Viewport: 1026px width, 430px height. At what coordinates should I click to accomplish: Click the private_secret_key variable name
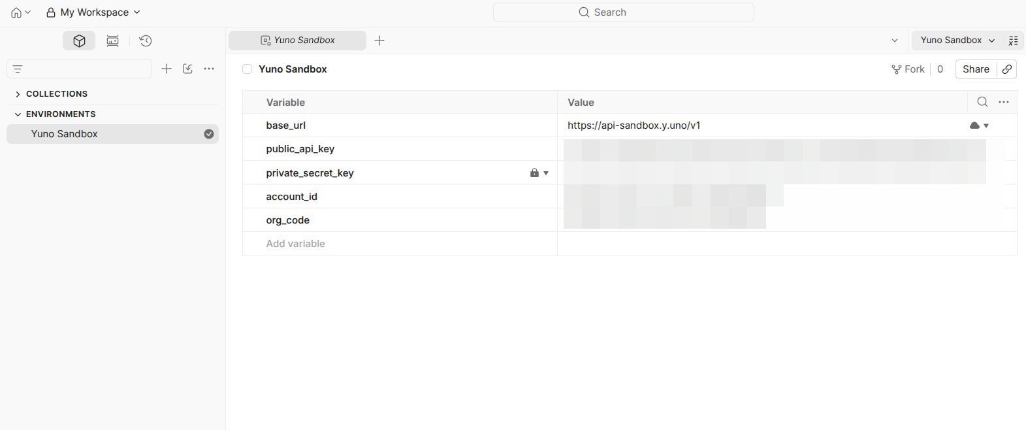tap(310, 173)
